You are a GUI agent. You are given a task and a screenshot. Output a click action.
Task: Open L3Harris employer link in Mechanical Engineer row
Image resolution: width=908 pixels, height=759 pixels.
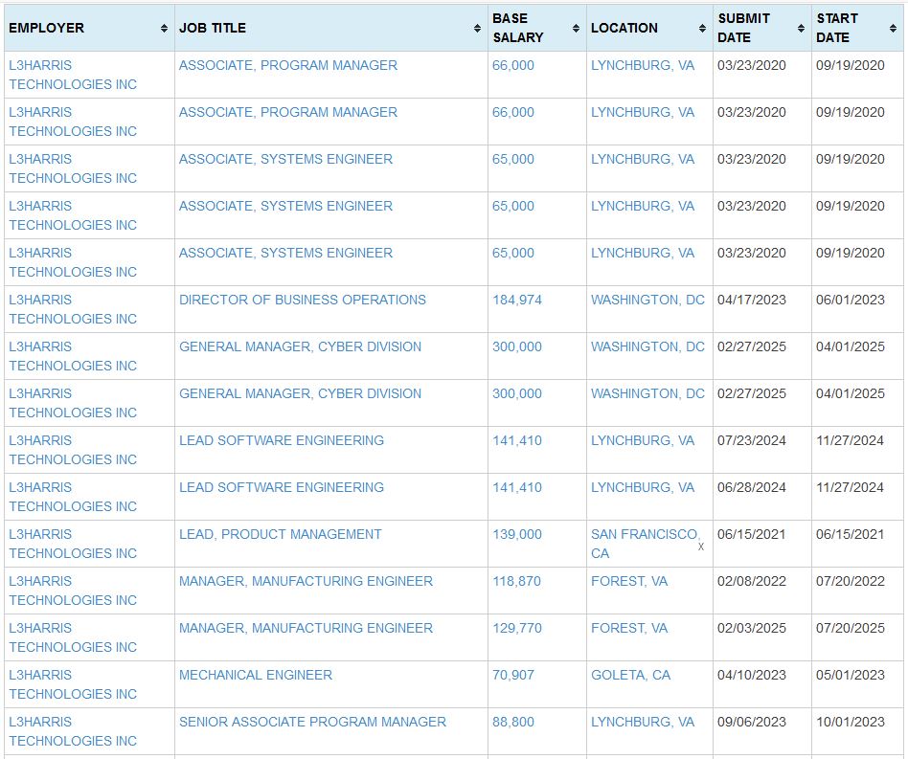[73, 683]
